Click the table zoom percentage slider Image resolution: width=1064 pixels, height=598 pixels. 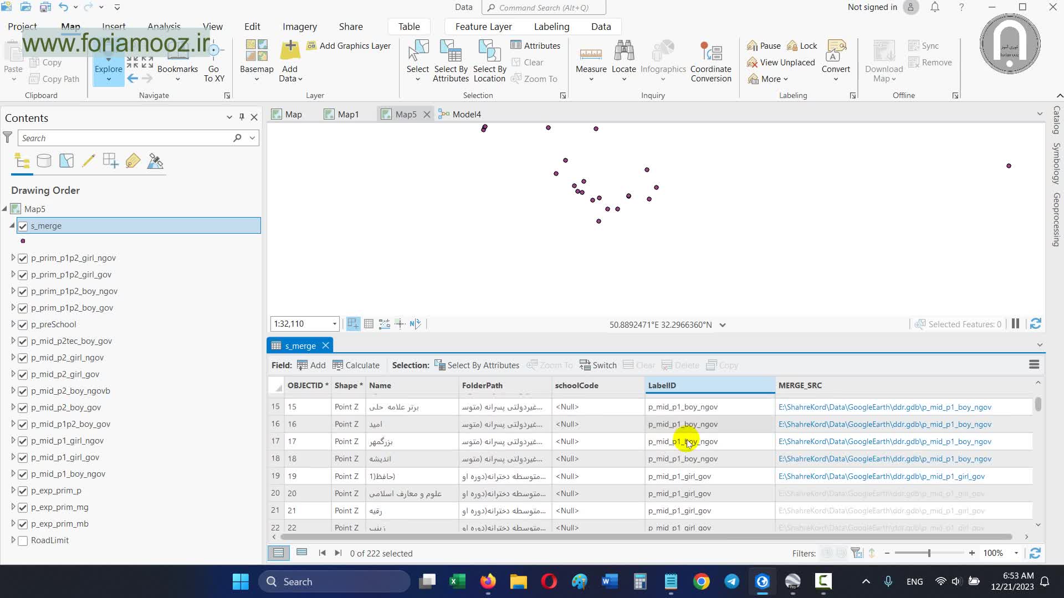(929, 553)
